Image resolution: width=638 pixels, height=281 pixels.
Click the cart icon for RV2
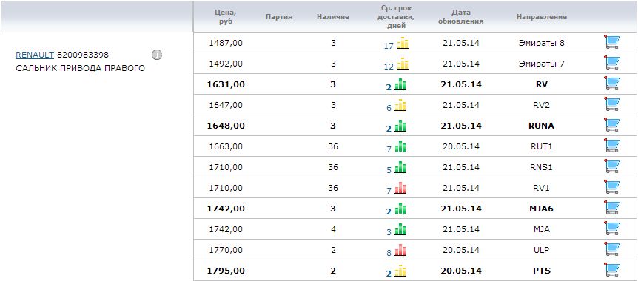(x=612, y=104)
